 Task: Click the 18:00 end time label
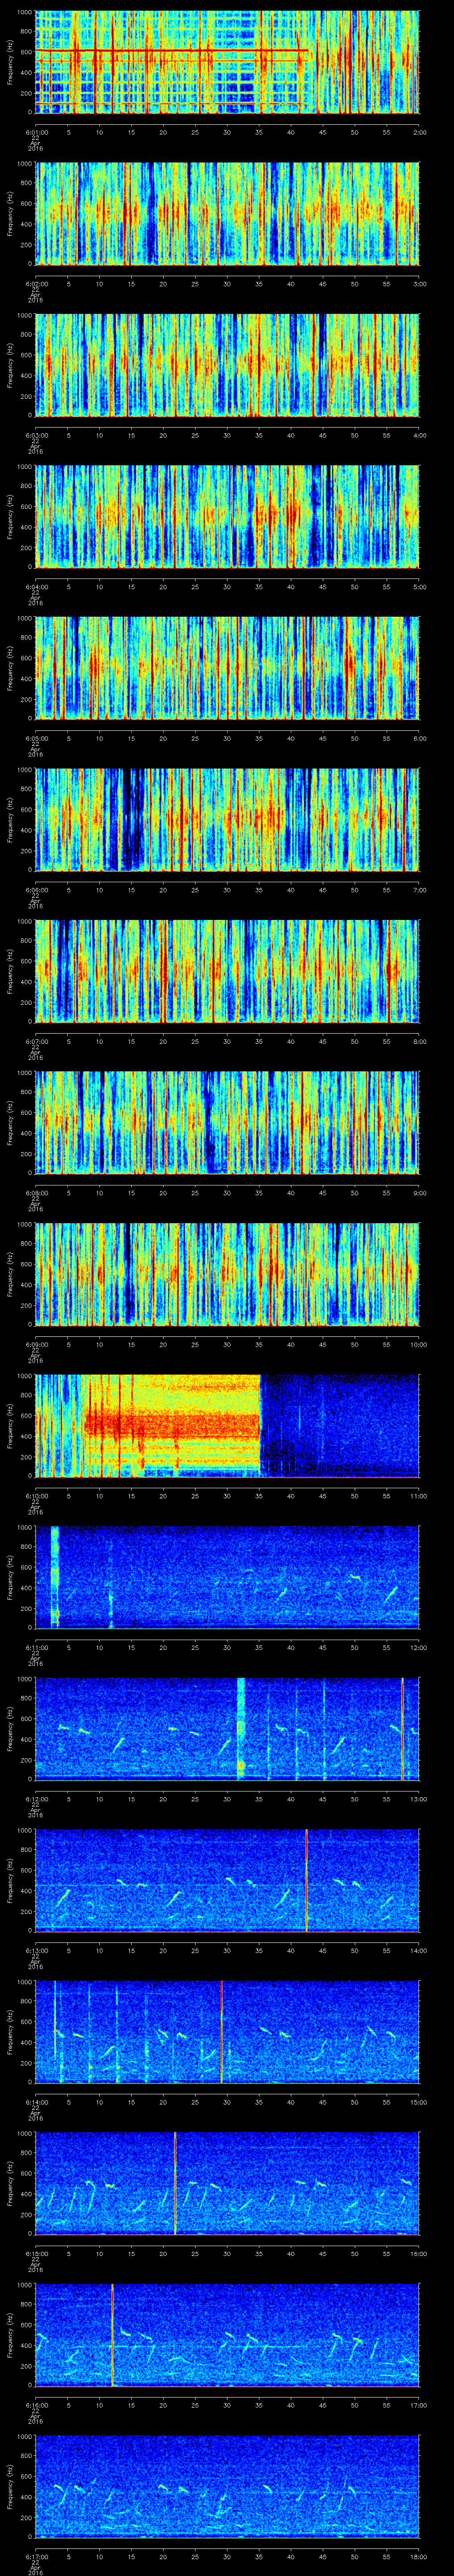pyautogui.click(x=418, y=2557)
